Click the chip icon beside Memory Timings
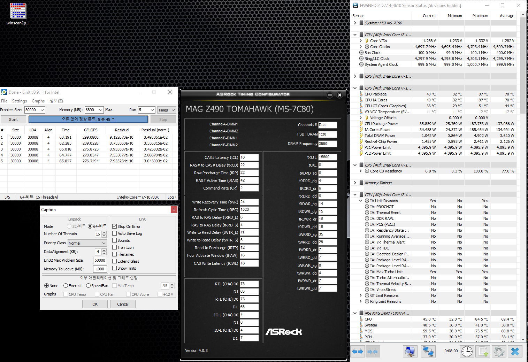 click(361, 183)
